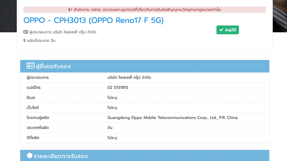The image size is (287, 161).
Task: Click the megaphone icon in the red notice
Action: [70, 10]
